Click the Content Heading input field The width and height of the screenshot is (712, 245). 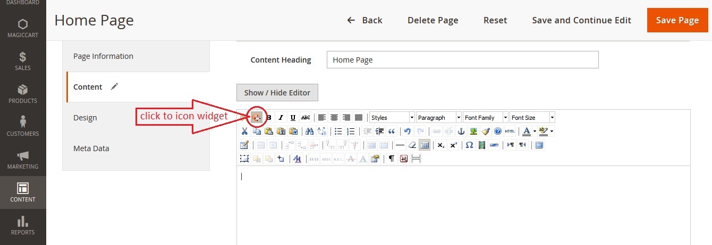tap(462, 60)
